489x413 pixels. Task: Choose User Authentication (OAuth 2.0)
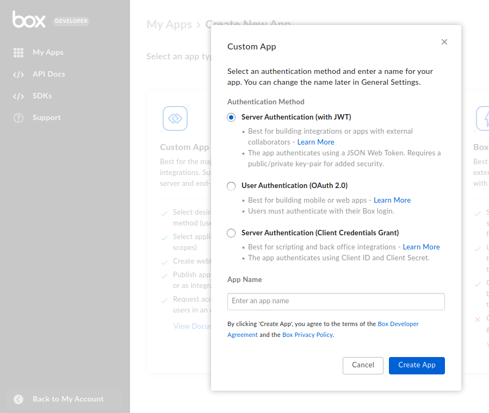pos(231,186)
